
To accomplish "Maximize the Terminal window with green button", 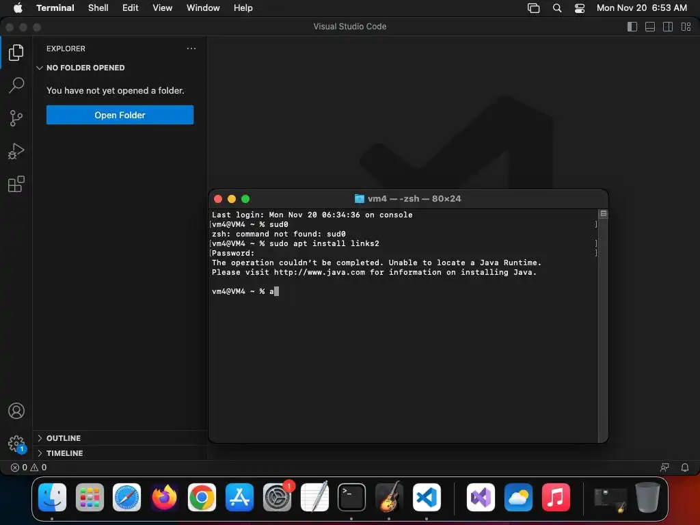I will [245, 199].
